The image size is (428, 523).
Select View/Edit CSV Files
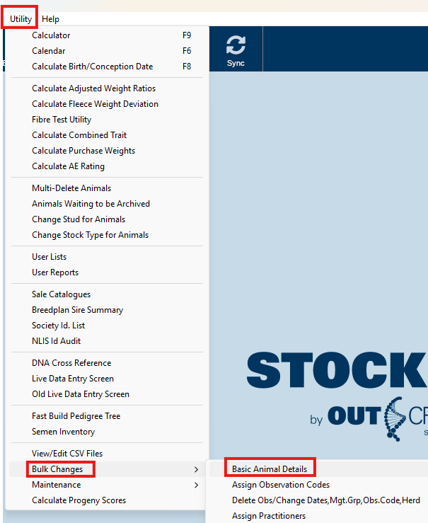point(67,454)
